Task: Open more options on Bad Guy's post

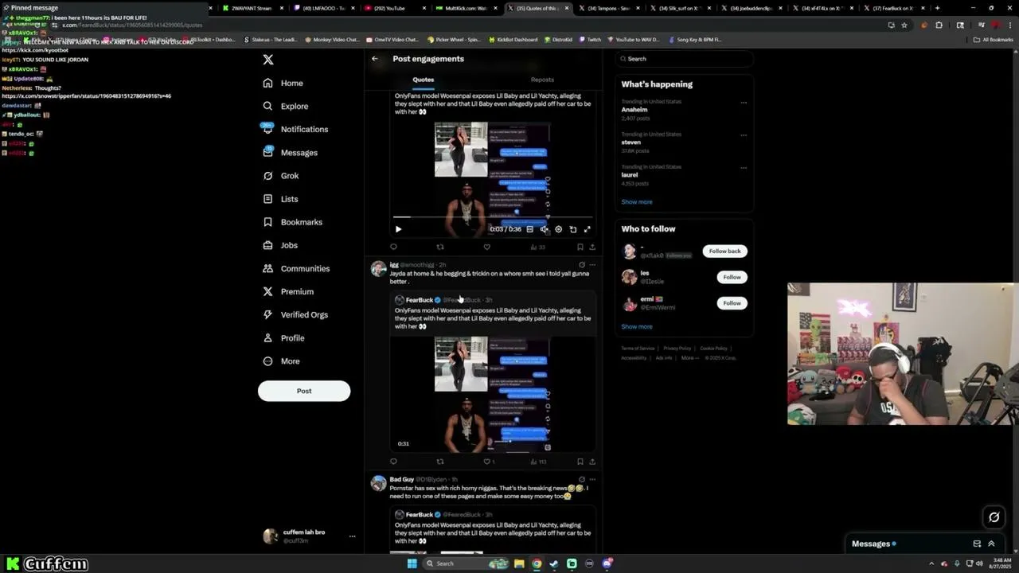Action: tap(592, 480)
